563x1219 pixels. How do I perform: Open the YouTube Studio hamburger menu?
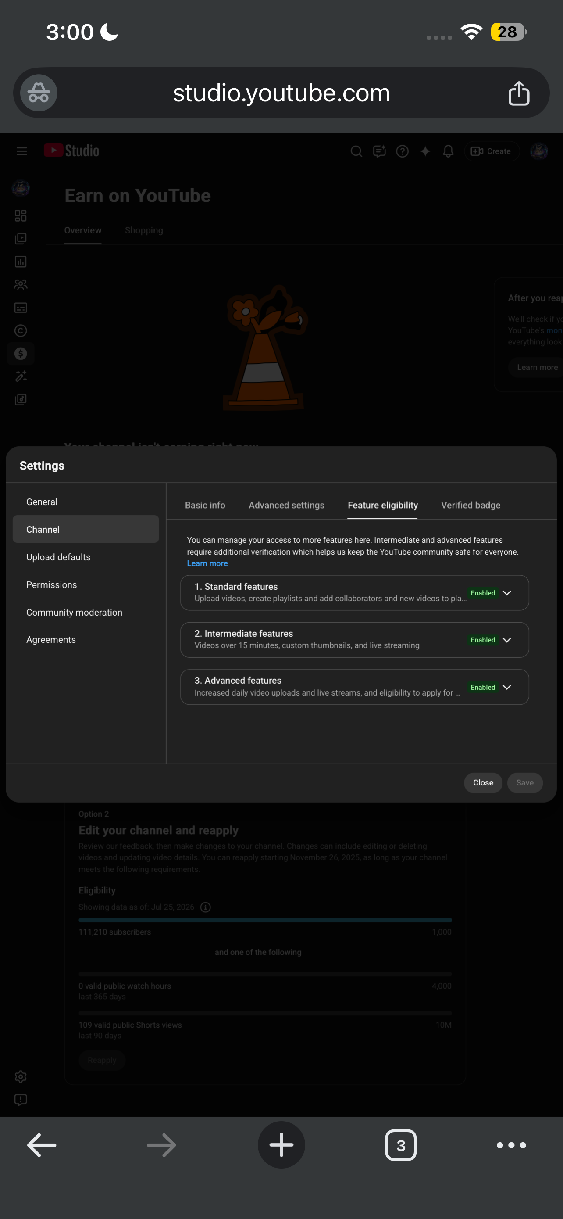point(22,151)
